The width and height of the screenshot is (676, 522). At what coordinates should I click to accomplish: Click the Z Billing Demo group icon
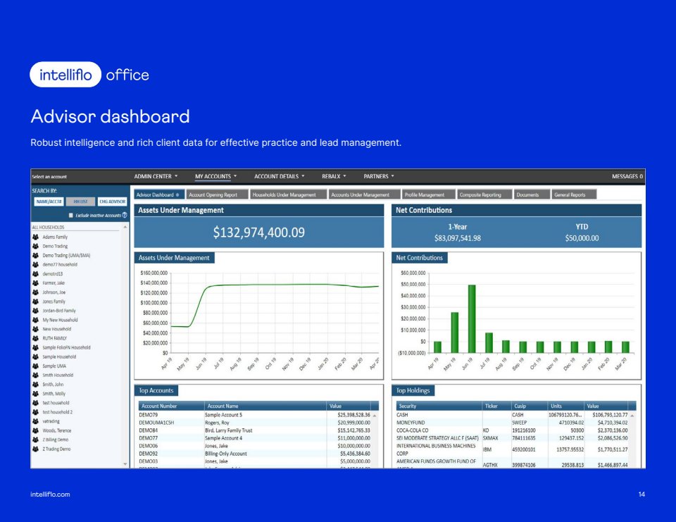point(35,440)
